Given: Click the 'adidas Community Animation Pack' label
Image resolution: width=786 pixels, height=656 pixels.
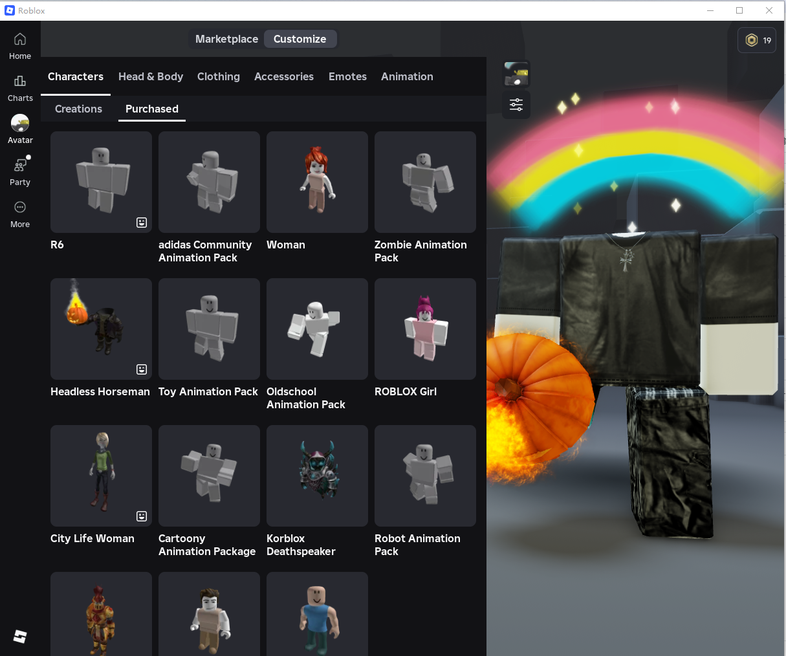Looking at the screenshot, I should 205,251.
